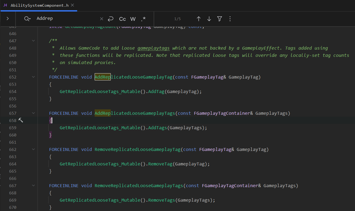
Task: Click the AddTag call on line 654
Action: (x=156, y=91)
